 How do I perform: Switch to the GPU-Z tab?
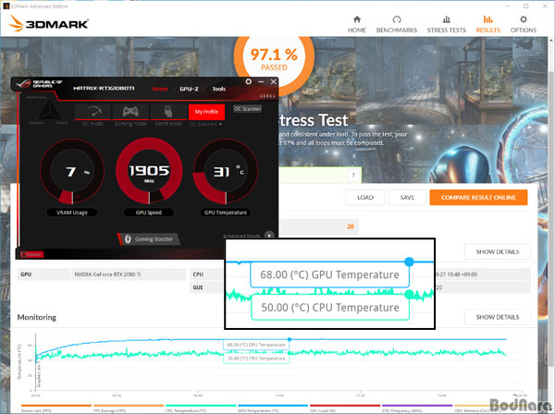(189, 89)
